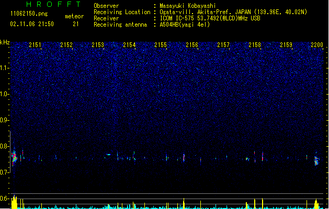Click the 2157 time marker
The width and height of the screenshot is (329, 209).
223,45
